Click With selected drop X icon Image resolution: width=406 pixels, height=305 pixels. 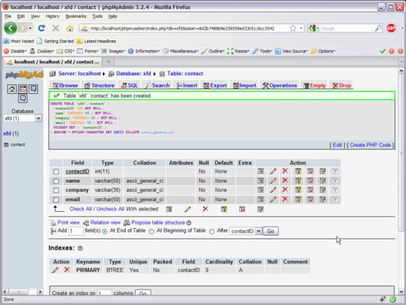[x=206, y=209]
